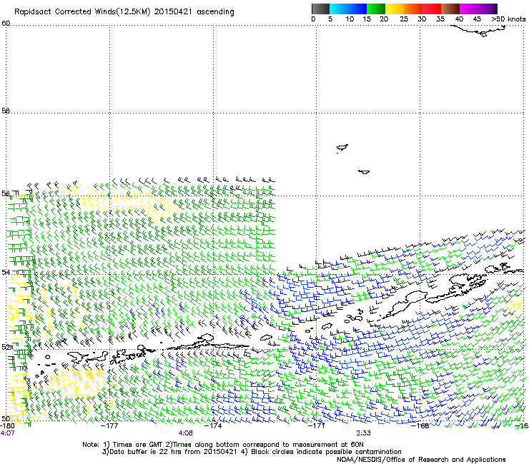This screenshot has width=529, height=464.
Task: Click the 'Data buffer is 22 hrs' note line
Action: coord(252,452)
